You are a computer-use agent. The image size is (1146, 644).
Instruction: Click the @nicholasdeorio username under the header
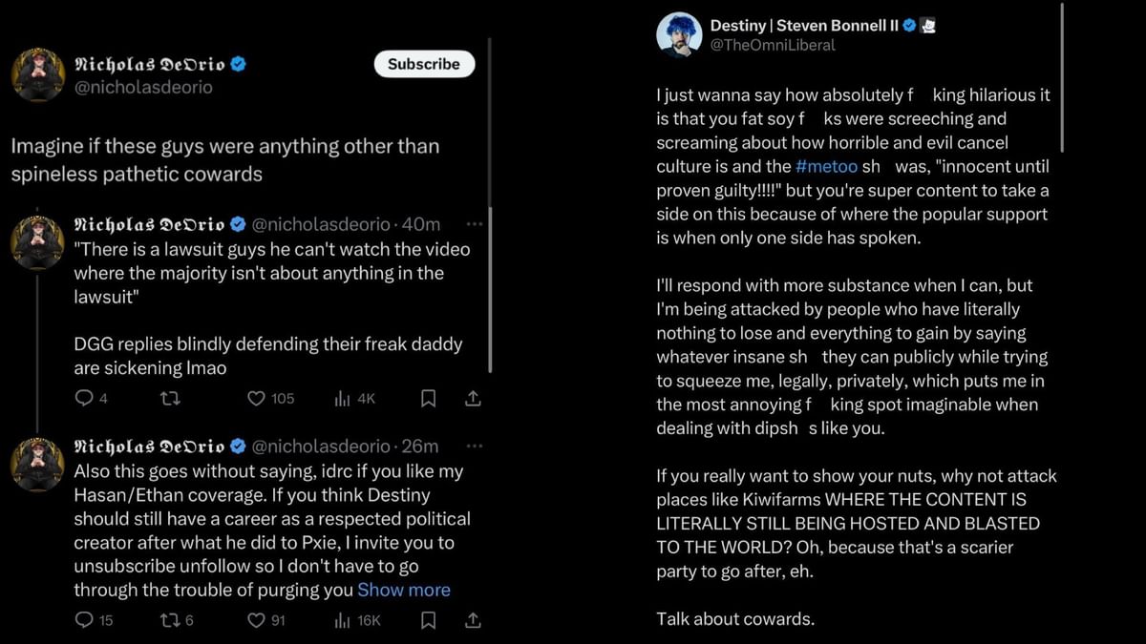pyautogui.click(x=143, y=87)
